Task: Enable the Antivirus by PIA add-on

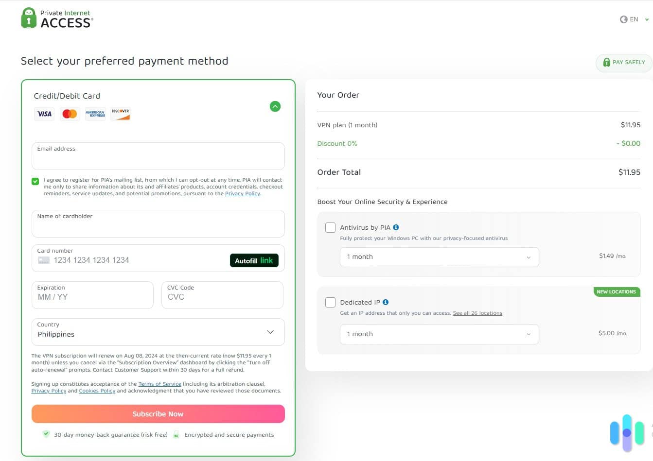Action: coord(330,227)
